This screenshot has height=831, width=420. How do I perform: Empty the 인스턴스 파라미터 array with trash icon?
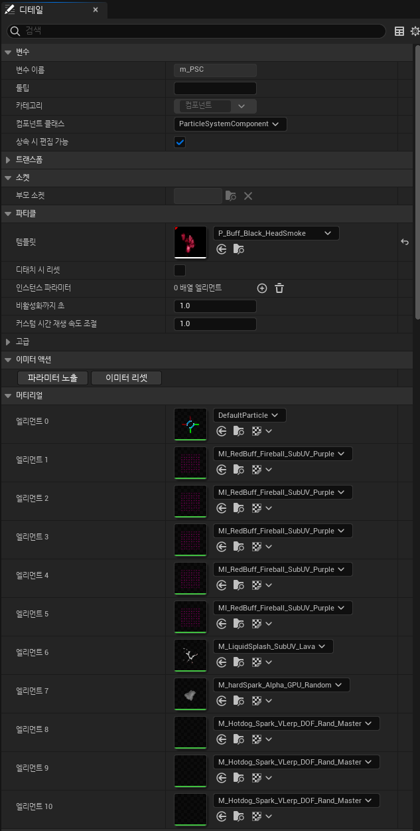[279, 288]
